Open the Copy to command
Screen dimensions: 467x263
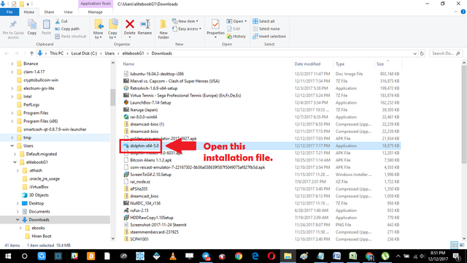click(x=112, y=29)
